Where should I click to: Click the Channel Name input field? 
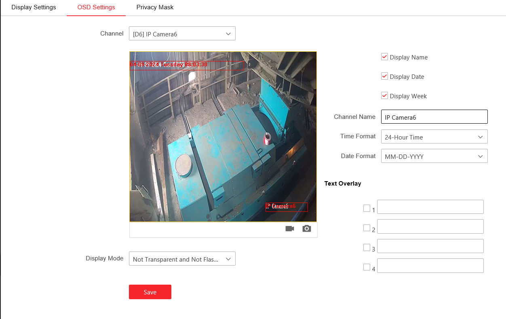(x=434, y=117)
